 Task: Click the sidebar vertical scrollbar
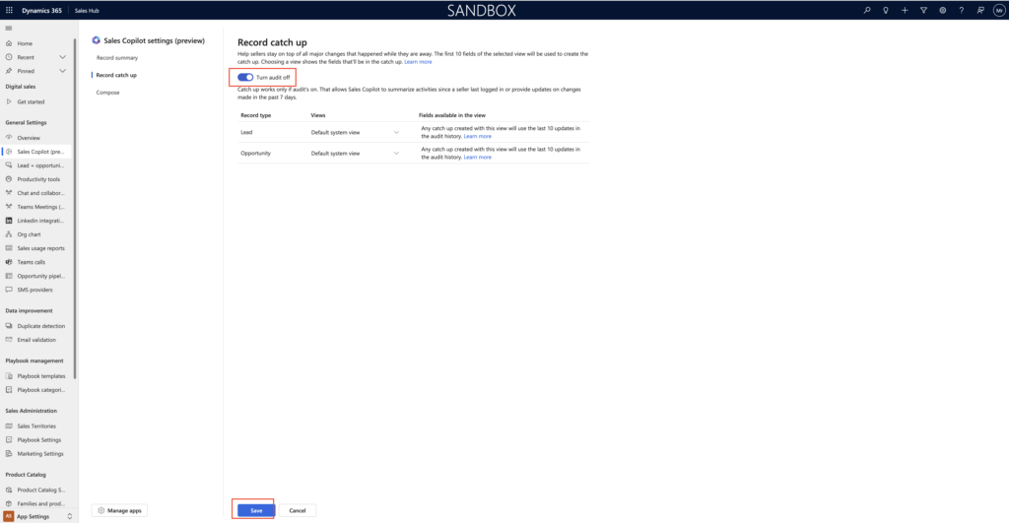(75, 209)
